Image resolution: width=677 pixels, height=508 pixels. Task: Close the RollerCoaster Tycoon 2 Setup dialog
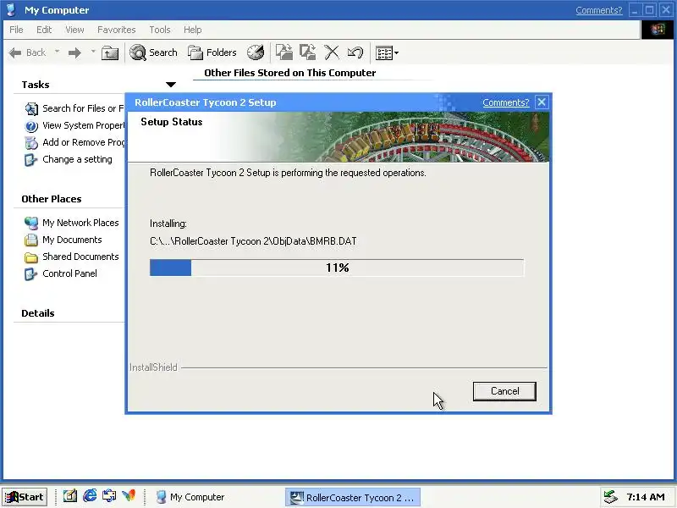coord(542,102)
